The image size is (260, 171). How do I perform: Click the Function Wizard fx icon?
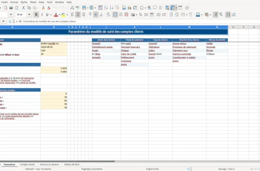10,21
